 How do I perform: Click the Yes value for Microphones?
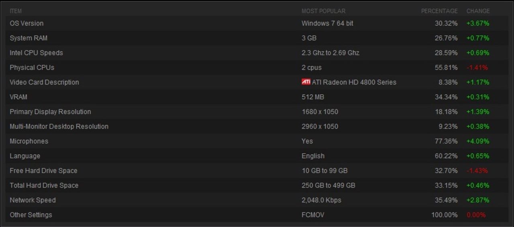(x=307, y=141)
